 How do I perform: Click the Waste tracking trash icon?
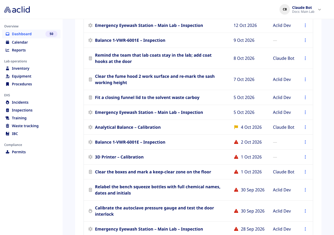[x=8, y=126]
